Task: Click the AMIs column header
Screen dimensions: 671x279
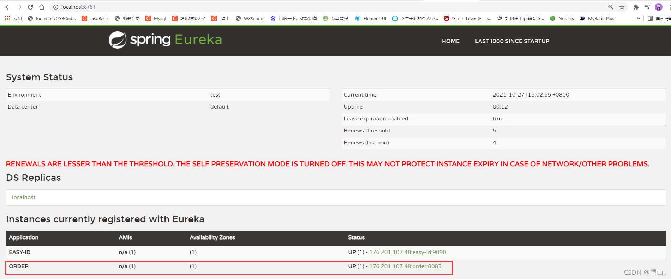Action: (125, 237)
